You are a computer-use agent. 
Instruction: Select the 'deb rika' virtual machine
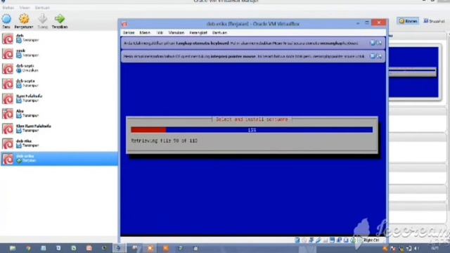coord(59,143)
